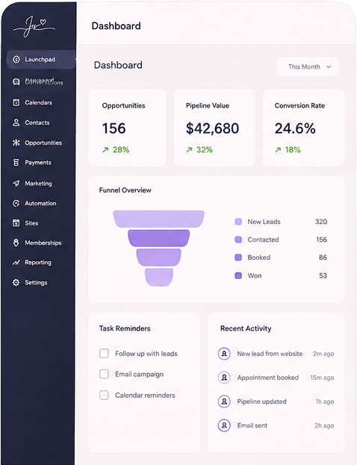The image size is (357, 465).
Task: Click the Pipeline Value card
Action: pos(214,128)
